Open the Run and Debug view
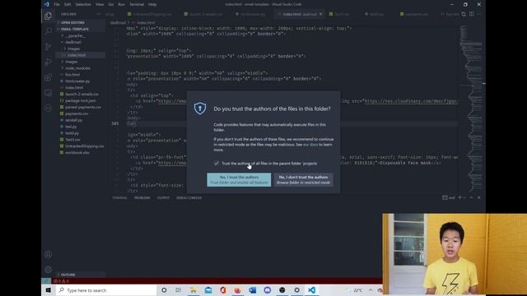Viewport: 527px width, 296px height. (48, 62)
